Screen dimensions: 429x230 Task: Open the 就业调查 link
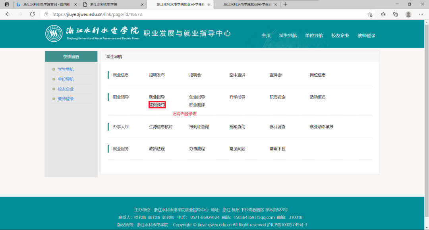click(277, 127)
